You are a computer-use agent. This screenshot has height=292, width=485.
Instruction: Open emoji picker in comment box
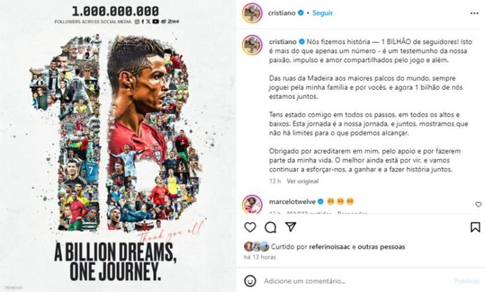tap(250, 281)
